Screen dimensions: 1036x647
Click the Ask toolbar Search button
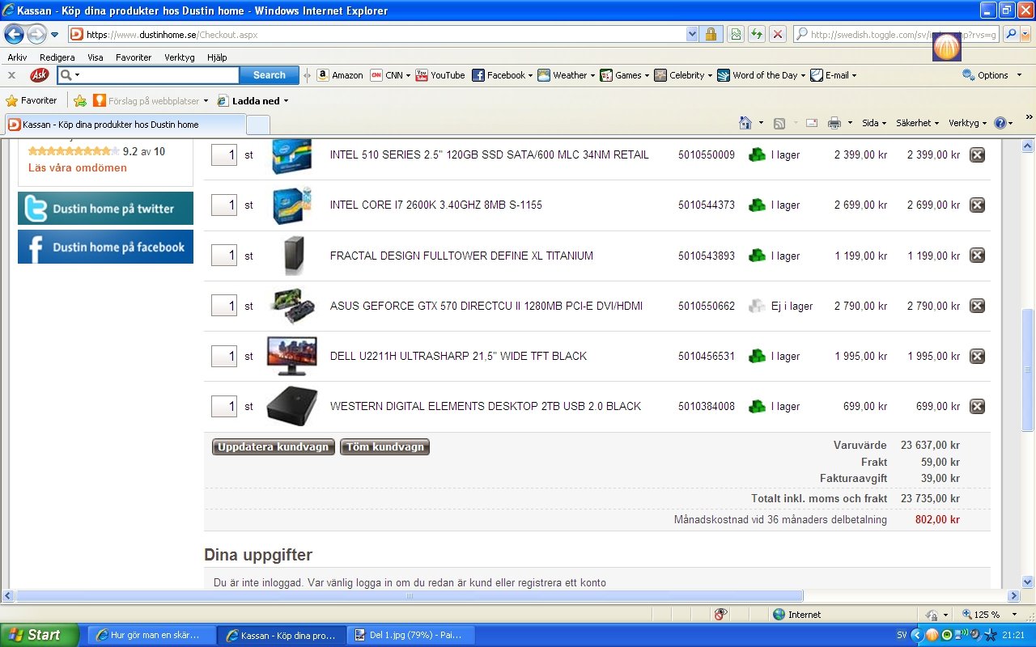coord(270,75)
